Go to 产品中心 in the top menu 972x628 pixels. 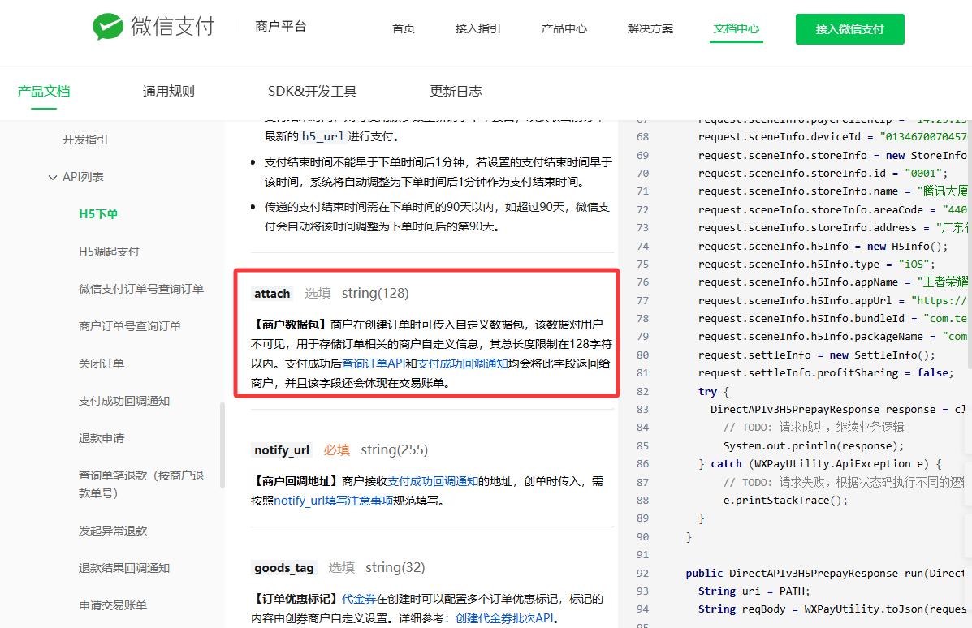564,28
